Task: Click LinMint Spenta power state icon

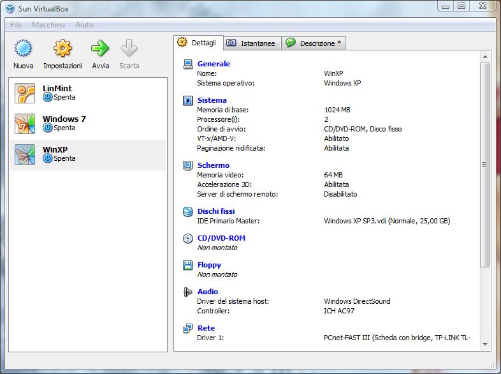Action: click(x=48, y=97)
